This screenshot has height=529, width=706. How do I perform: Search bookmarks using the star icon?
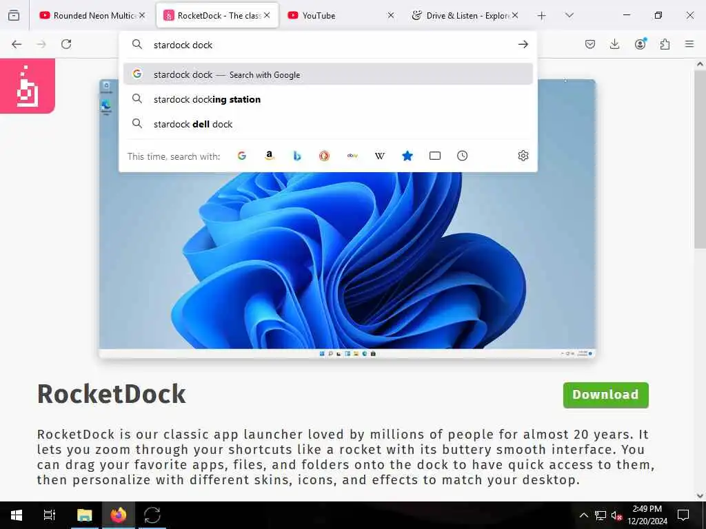coord(407,156)
